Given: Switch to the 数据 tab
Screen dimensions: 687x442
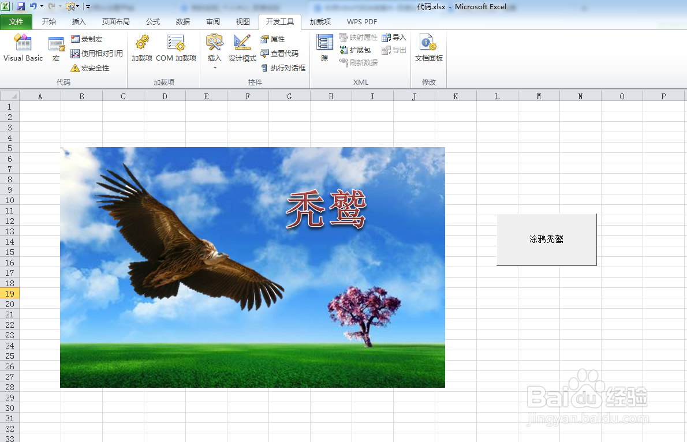Looking at the screenshot, I should pos(182,22).
